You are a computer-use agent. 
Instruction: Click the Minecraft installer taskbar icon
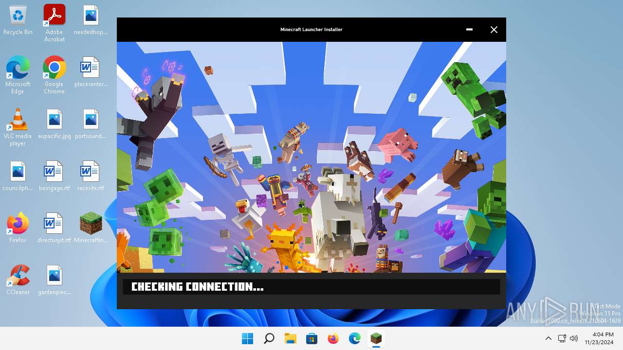[376, 338]
